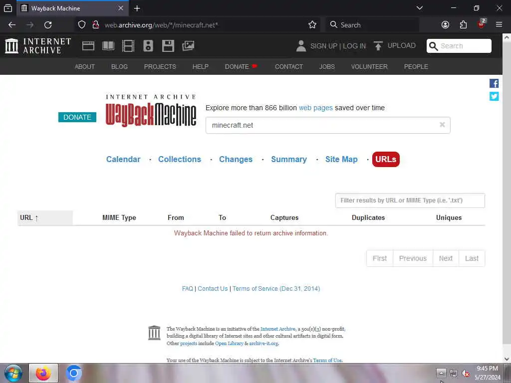Go back in browser history
Image resolution: width=511 pixels, height=383 pixels.
pyautogui.click(x=12, y=25)
